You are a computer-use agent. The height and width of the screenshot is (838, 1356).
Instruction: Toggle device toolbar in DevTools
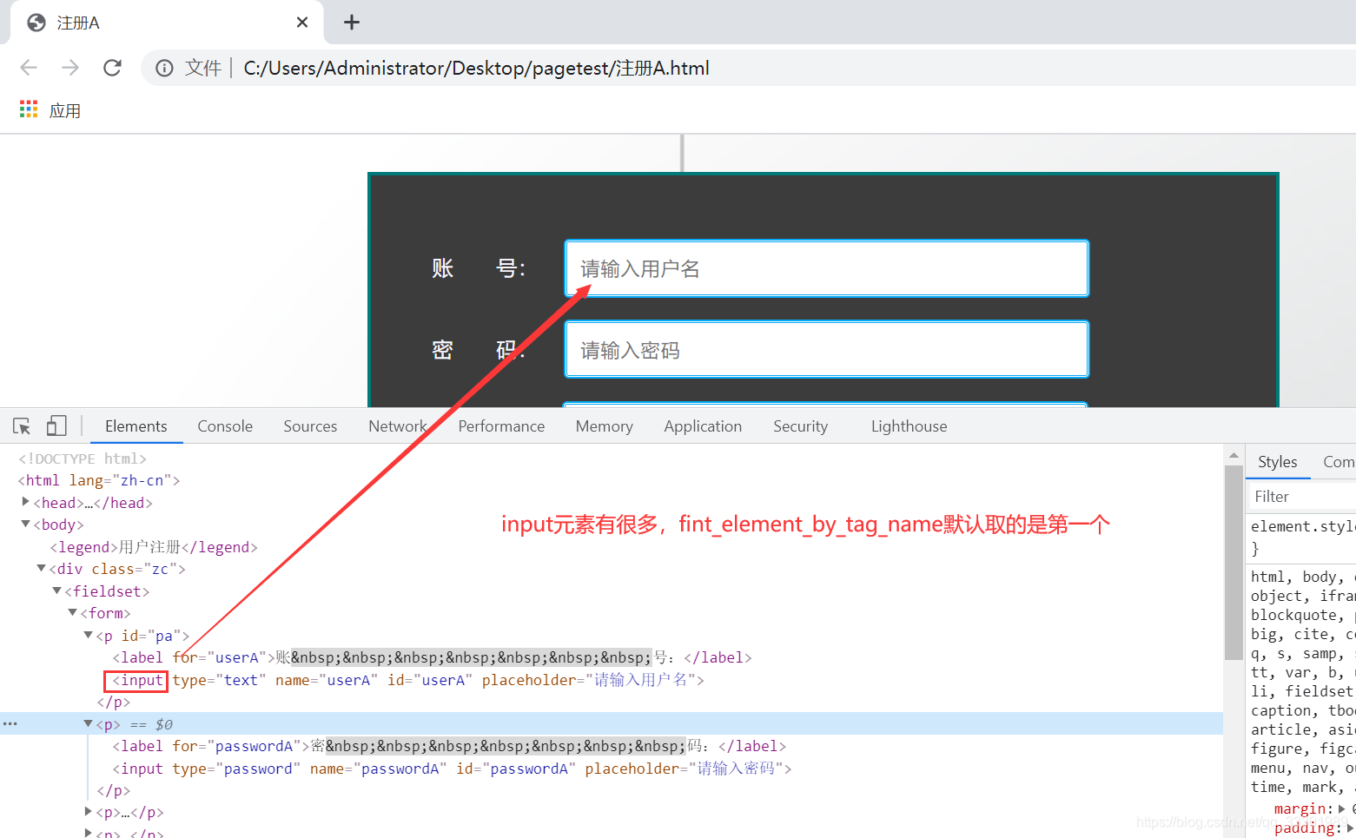[x=56, y=426]
